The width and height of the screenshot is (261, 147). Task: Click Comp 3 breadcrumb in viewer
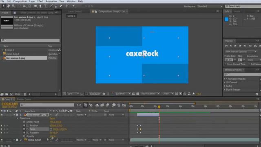(x=71, y=16)
